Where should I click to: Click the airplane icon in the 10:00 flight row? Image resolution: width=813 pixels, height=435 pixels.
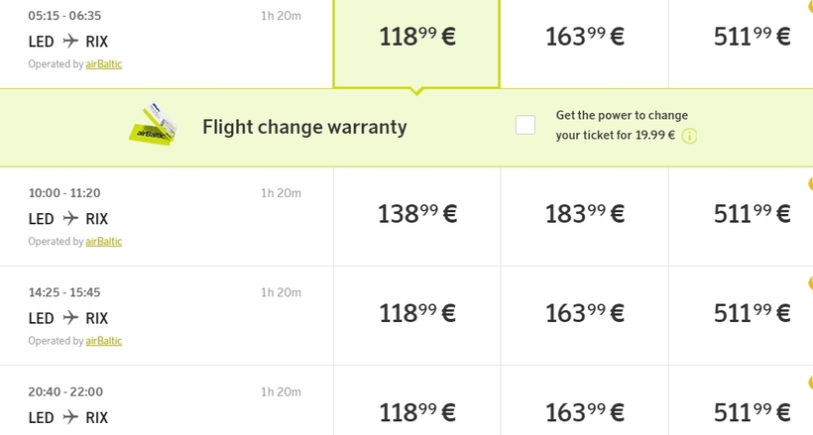[70, 218]
